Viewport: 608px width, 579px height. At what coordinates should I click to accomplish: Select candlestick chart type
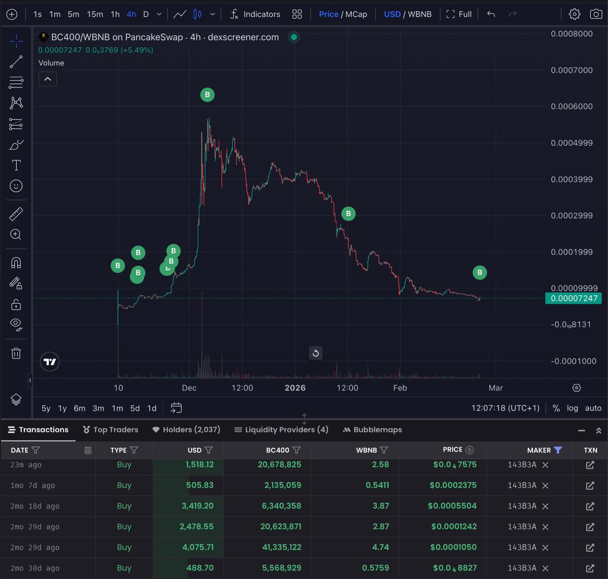[198, 14]
